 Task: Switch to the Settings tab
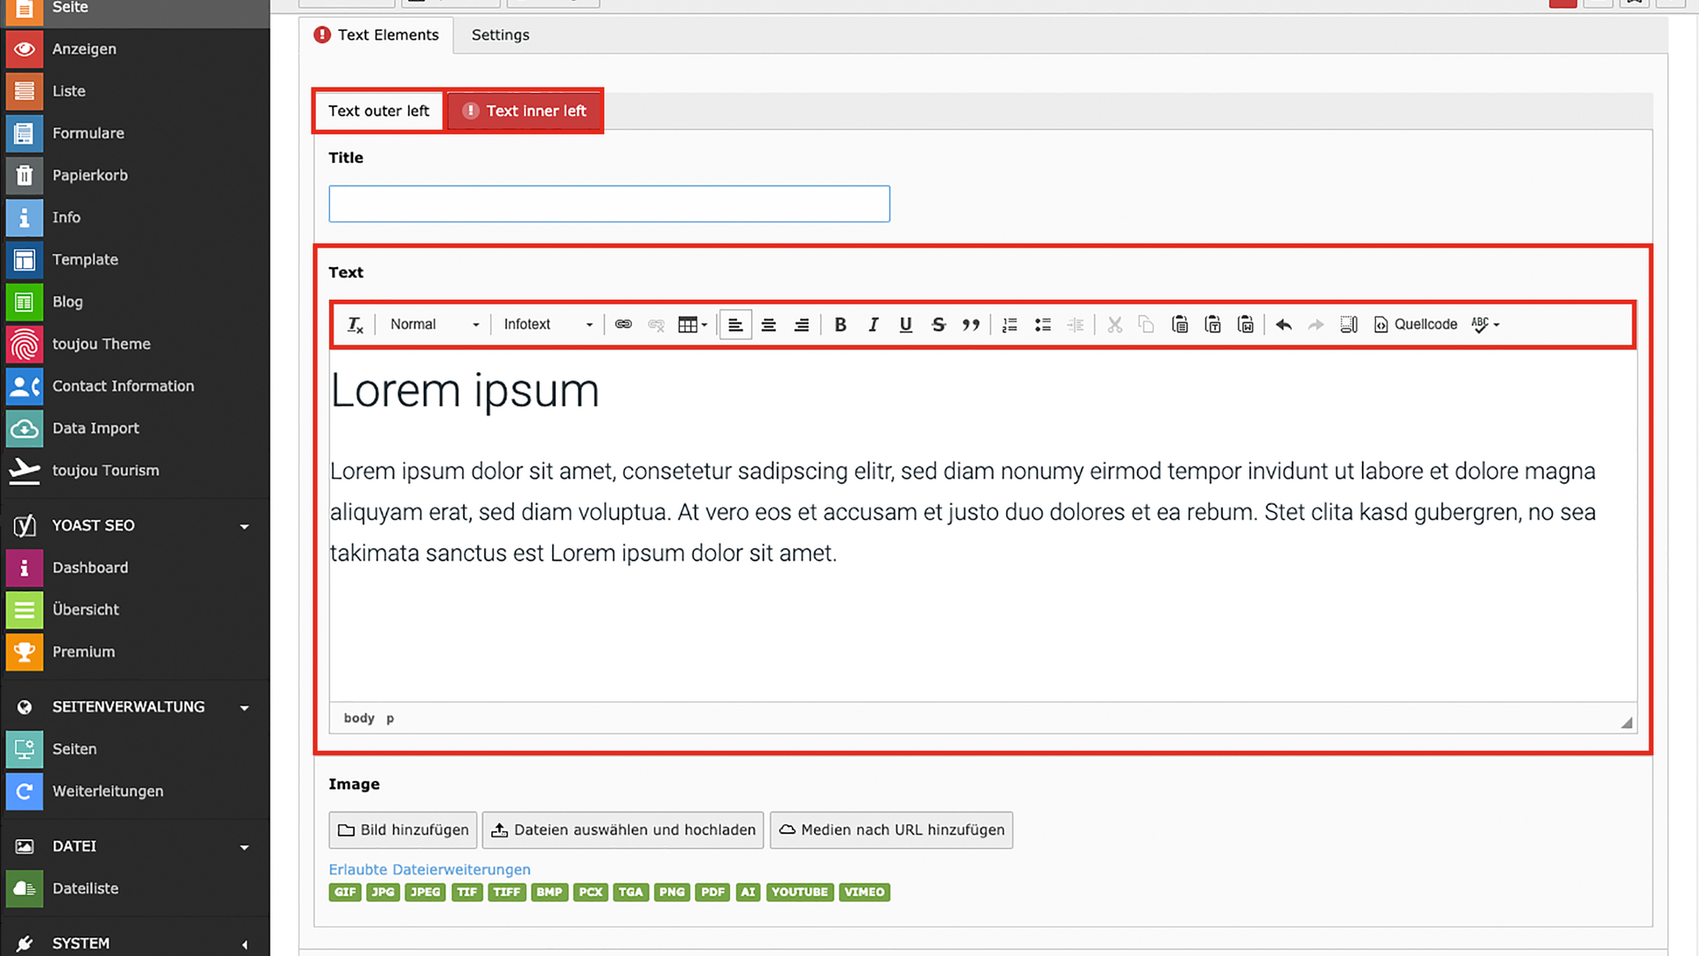[x=500, y=35]
